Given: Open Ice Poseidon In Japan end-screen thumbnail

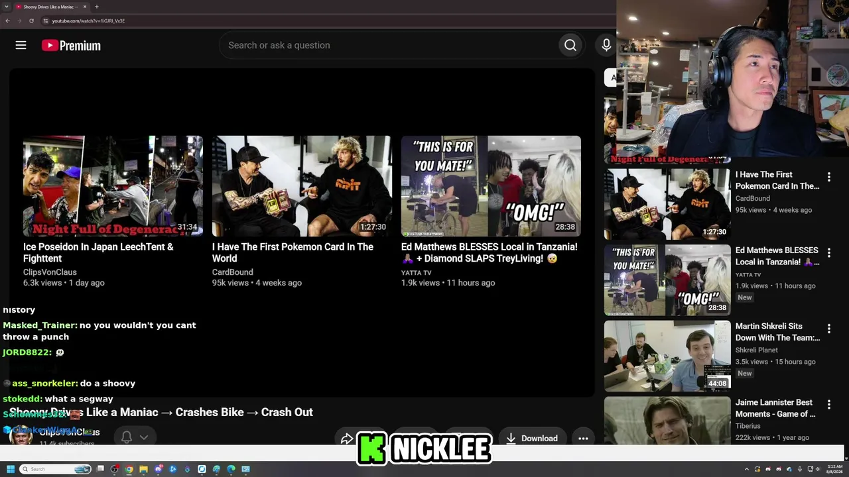Looking at the screenshot, I should 113,186.
